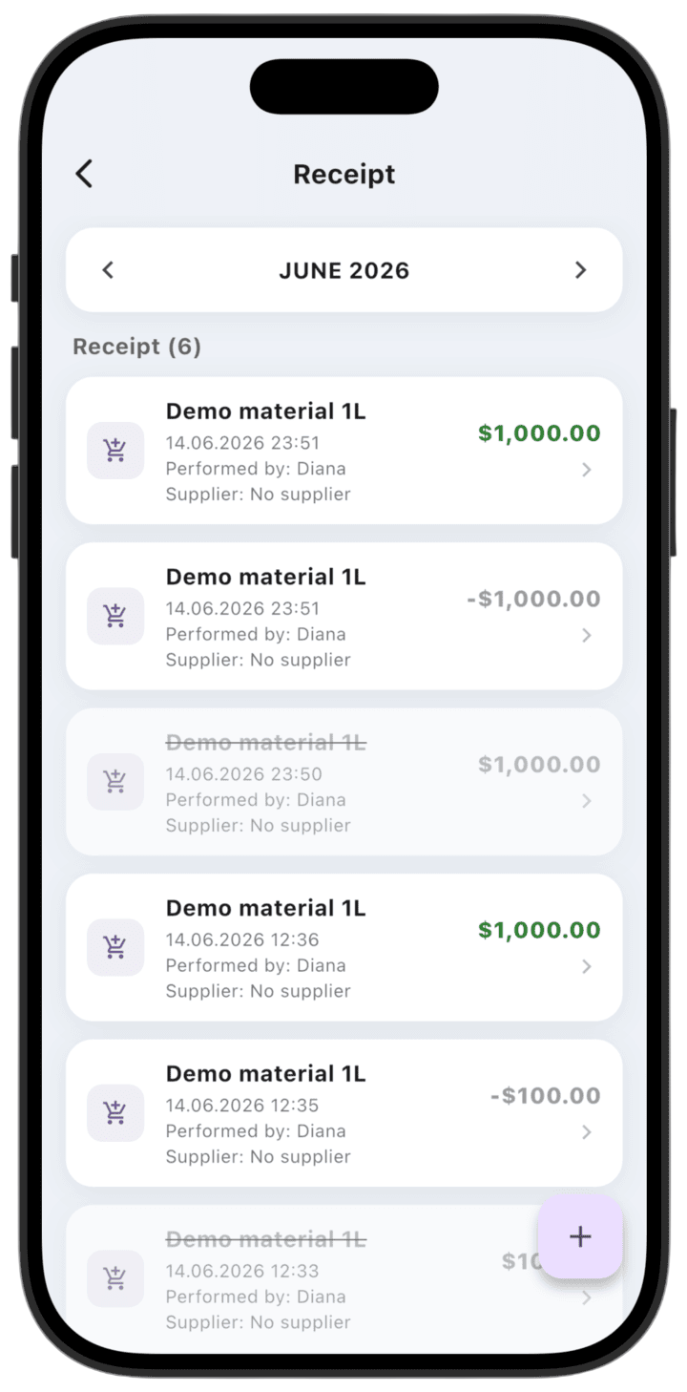Screen dimensions: 687x1392
Task: Tap the grey -$1,000.00 amount
Action: 533,600
